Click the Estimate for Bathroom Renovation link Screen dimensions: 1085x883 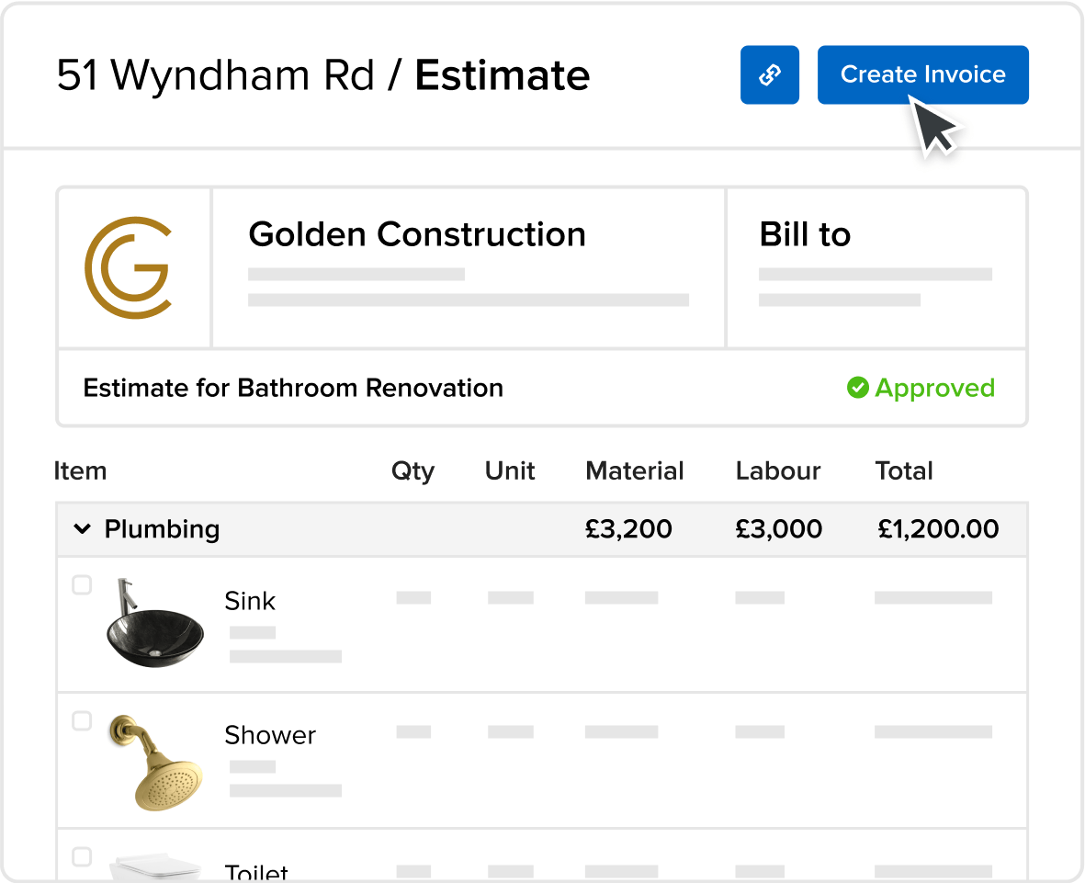[293, 388]
